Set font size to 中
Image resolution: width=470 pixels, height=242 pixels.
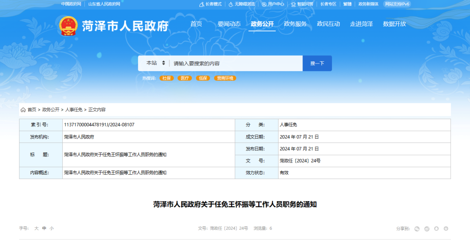(44, 229)
